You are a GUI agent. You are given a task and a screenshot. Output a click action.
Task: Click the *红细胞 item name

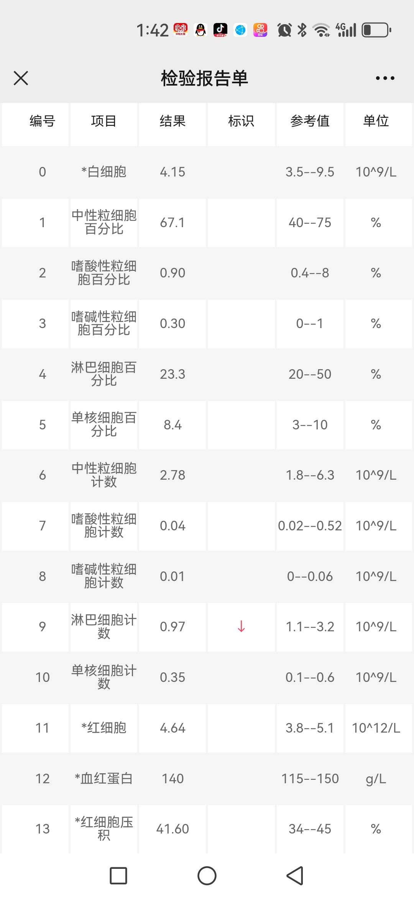104,728
